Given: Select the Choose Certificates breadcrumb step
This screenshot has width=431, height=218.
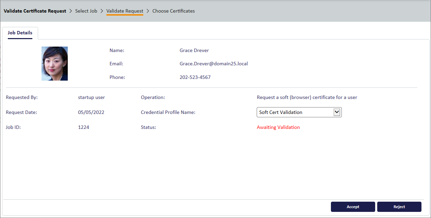Looking at the screenshot, I should click(173, 11).
